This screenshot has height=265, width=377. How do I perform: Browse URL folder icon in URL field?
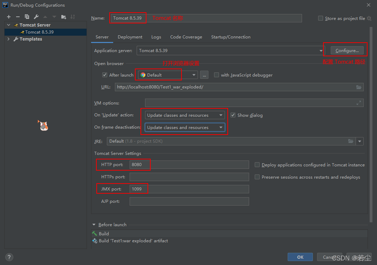[x=359, y=87]
